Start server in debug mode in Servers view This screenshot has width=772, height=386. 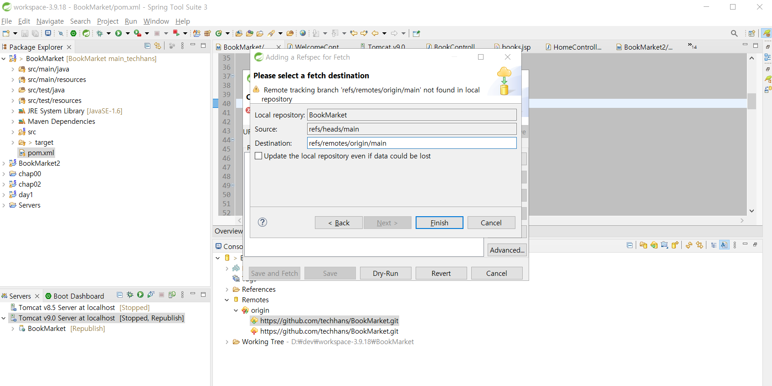click(130, 295)
